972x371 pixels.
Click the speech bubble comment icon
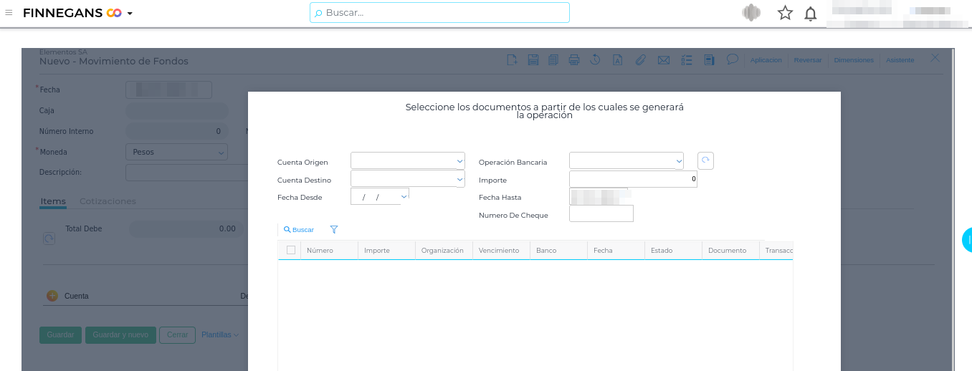732,59
